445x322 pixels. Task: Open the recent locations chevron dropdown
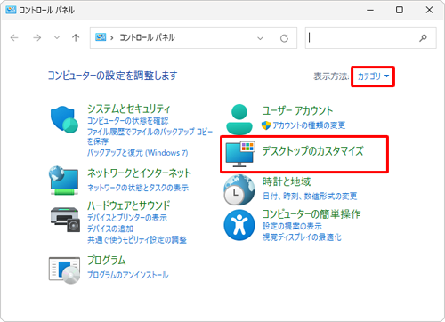(57, 37)
